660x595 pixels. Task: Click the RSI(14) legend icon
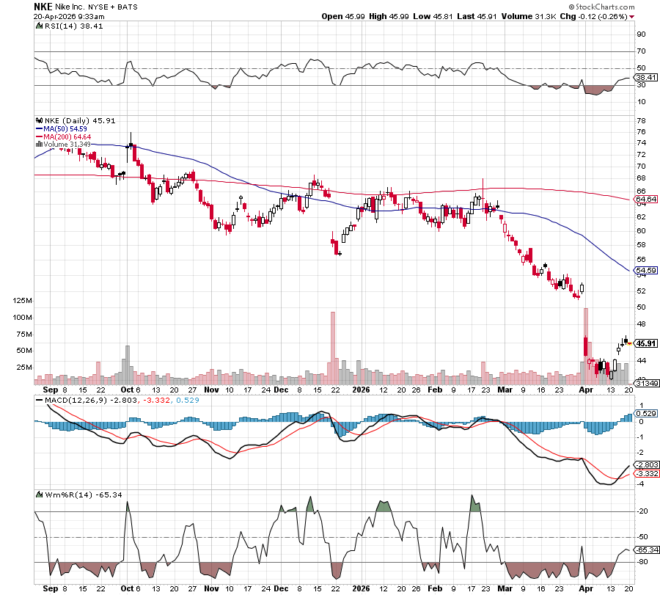(39, 26)
